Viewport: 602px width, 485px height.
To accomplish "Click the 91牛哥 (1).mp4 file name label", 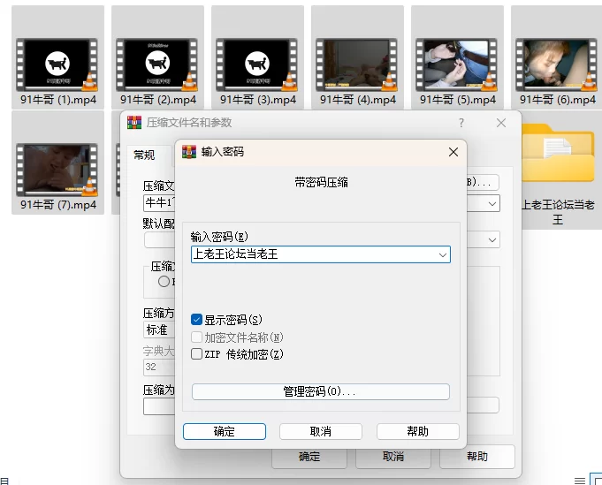I will tap(58, 100).
